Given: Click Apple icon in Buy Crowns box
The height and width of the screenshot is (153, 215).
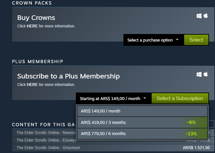Looking at the screenshot, I should coord(206,16).
